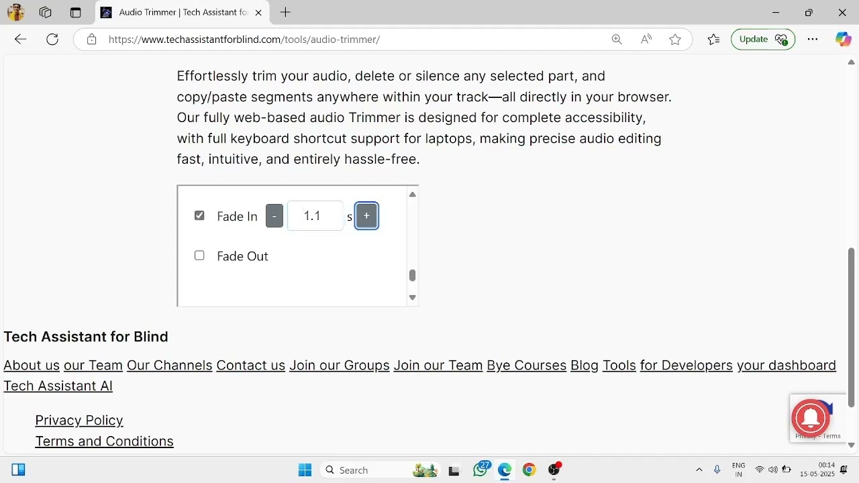Open WhatsApp from the taskbar
The width and height of the screenshot is (859, 483).
pos(481,470)
